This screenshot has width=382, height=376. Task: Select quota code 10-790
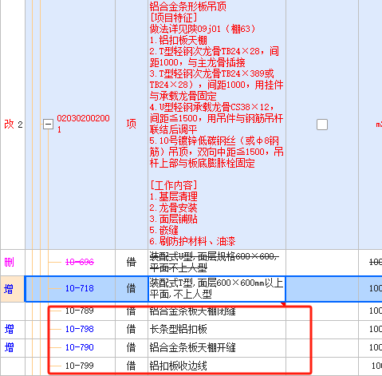point(80,347)
